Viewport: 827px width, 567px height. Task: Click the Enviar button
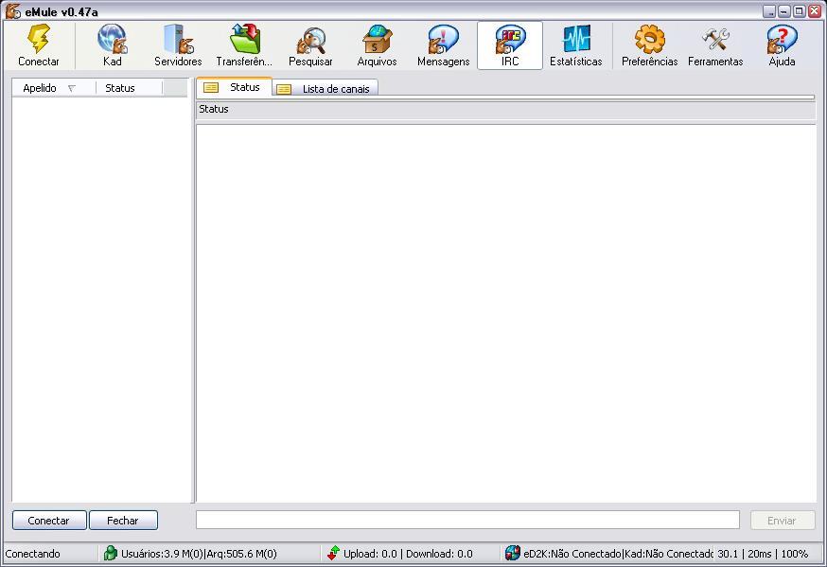[783, 520]
